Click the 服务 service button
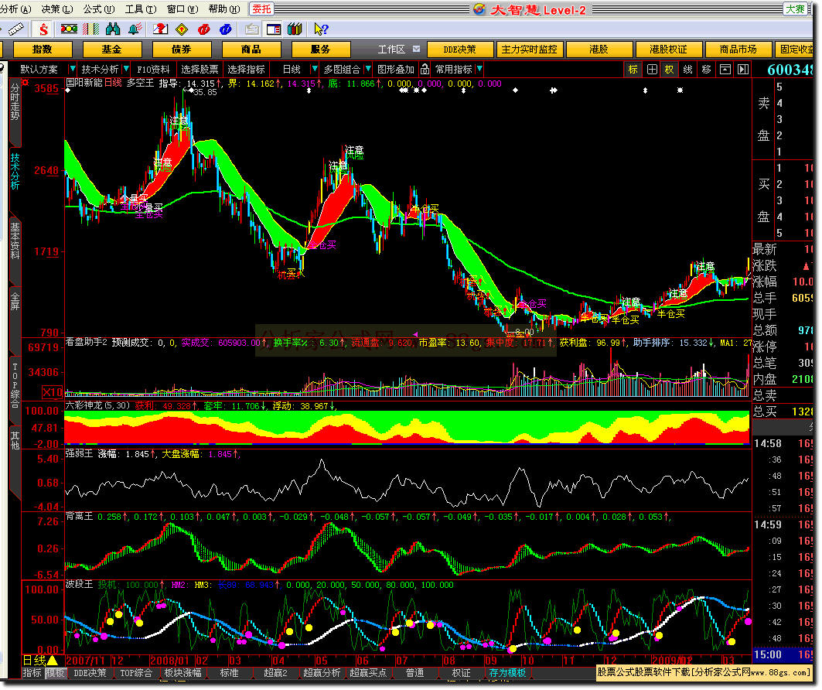The image size is (822, 690). (x=321, y=50)
